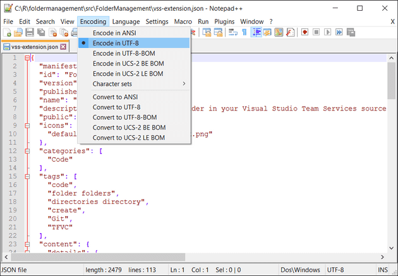Open the Settings menu

tap(157, 21)
